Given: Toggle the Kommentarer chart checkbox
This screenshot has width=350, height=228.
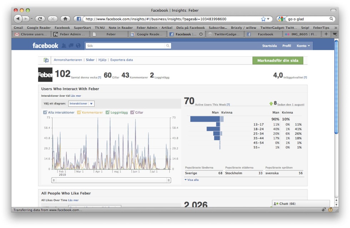Looking at the screenshot, I should pyautogui.click(x=79, y=112).
